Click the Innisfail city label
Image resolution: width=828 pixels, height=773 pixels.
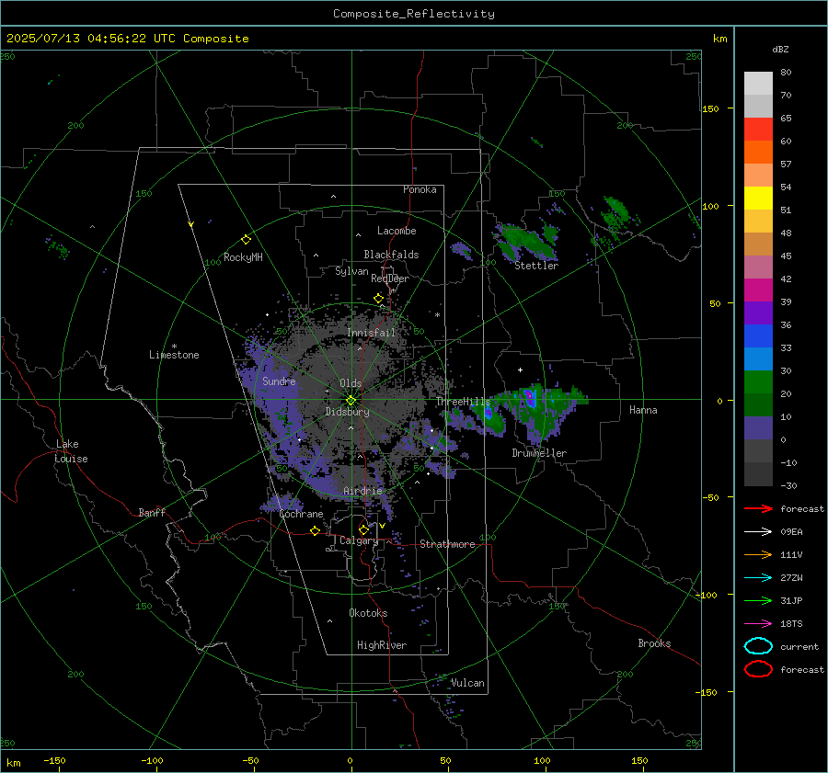[x=372, y=333]
